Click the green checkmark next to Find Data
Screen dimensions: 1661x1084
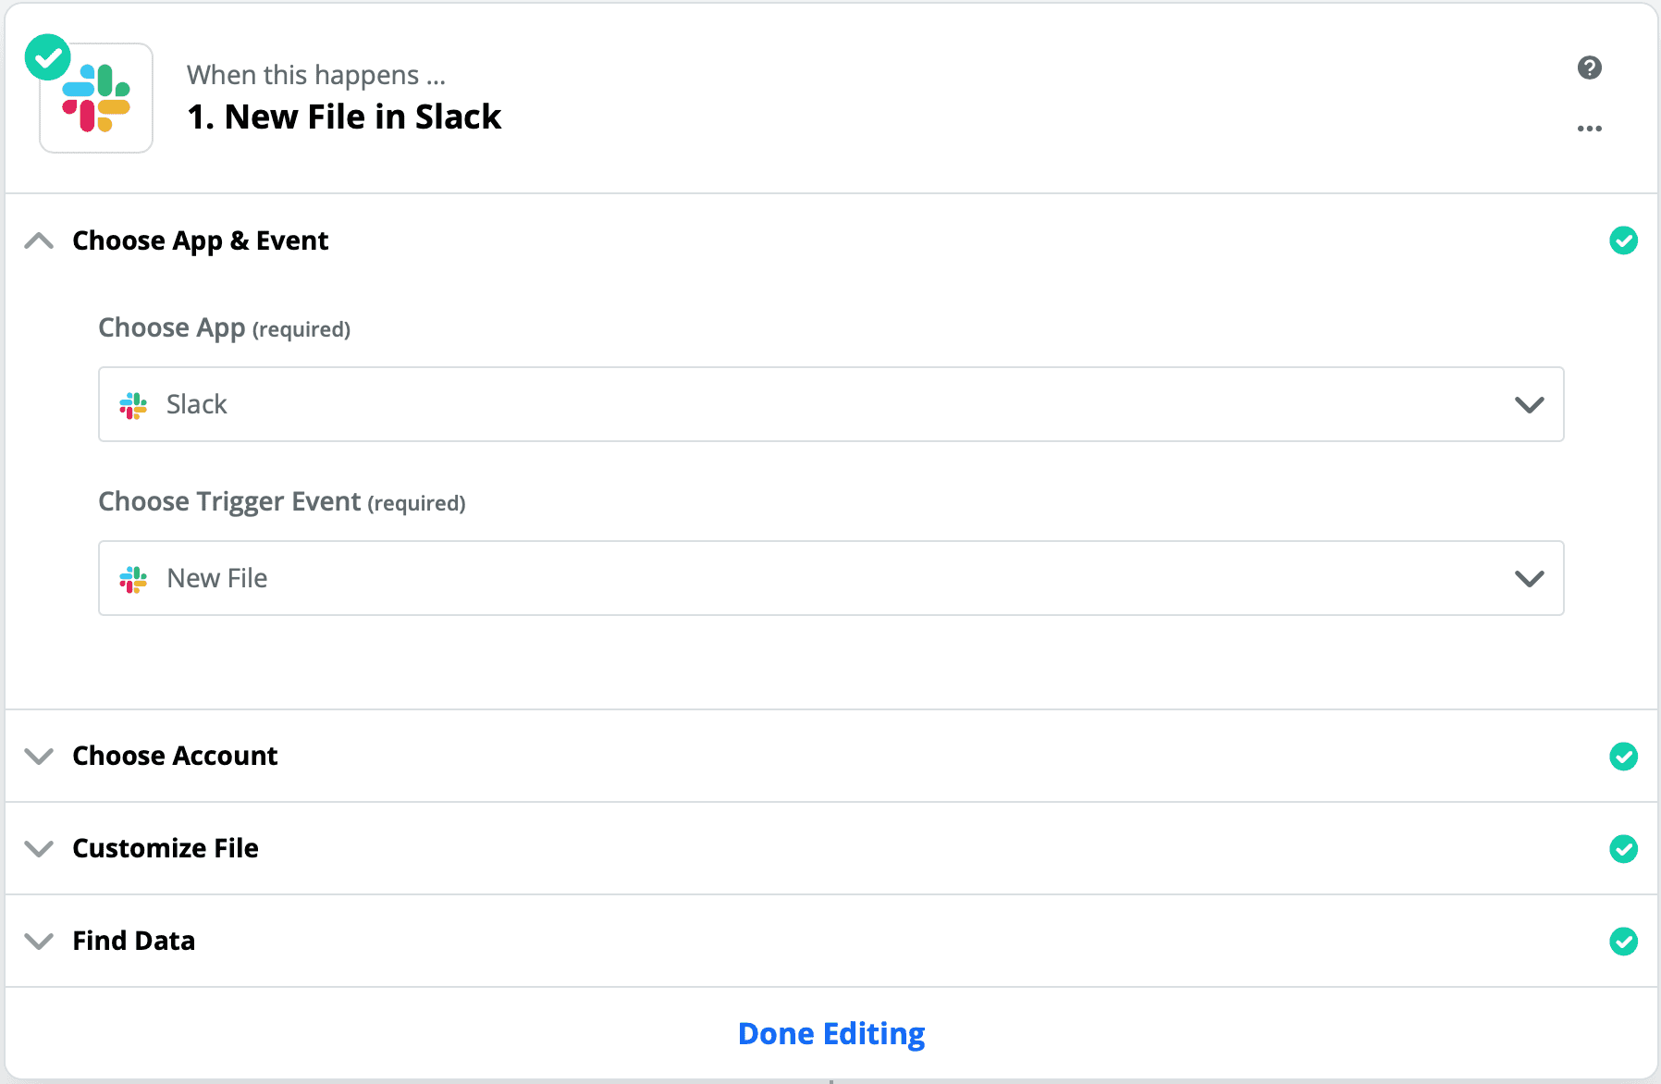[x=1624, y=942]
